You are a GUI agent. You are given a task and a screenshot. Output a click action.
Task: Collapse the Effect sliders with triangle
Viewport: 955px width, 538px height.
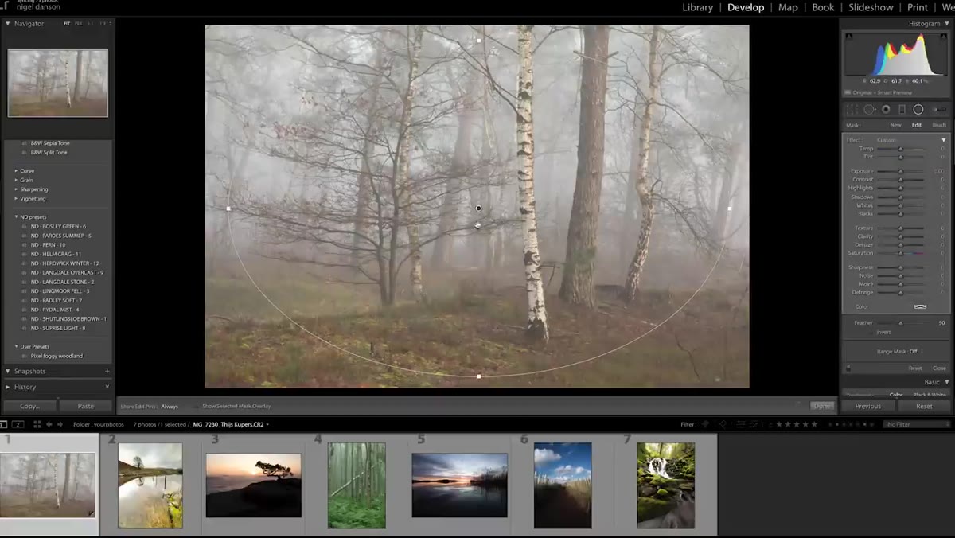tap(944, 140)
